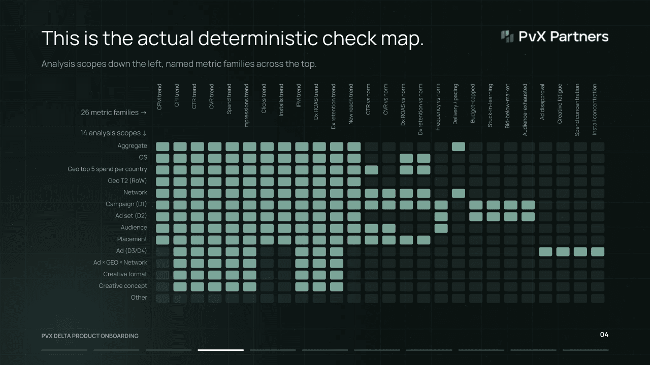Select the Ad (D3/D4) row's Ad disapproval cell
Screen dimensions: 650x365
545,251
